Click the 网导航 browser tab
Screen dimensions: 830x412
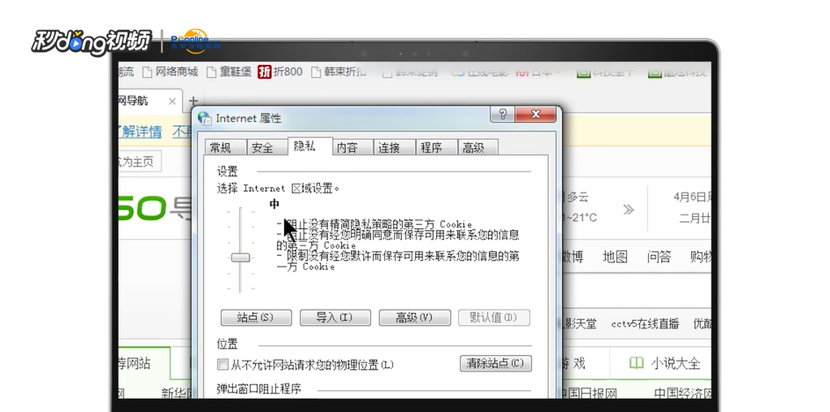coord(150,101)
